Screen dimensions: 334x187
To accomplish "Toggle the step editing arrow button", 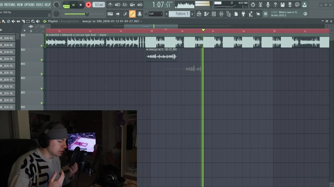I will click(118, 14).
